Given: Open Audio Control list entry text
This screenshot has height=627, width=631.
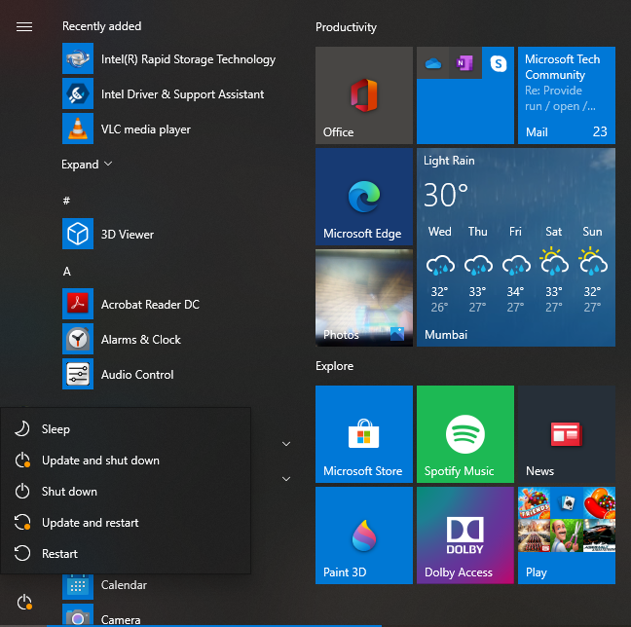Looking at the screenshot, I should point(137,375).
